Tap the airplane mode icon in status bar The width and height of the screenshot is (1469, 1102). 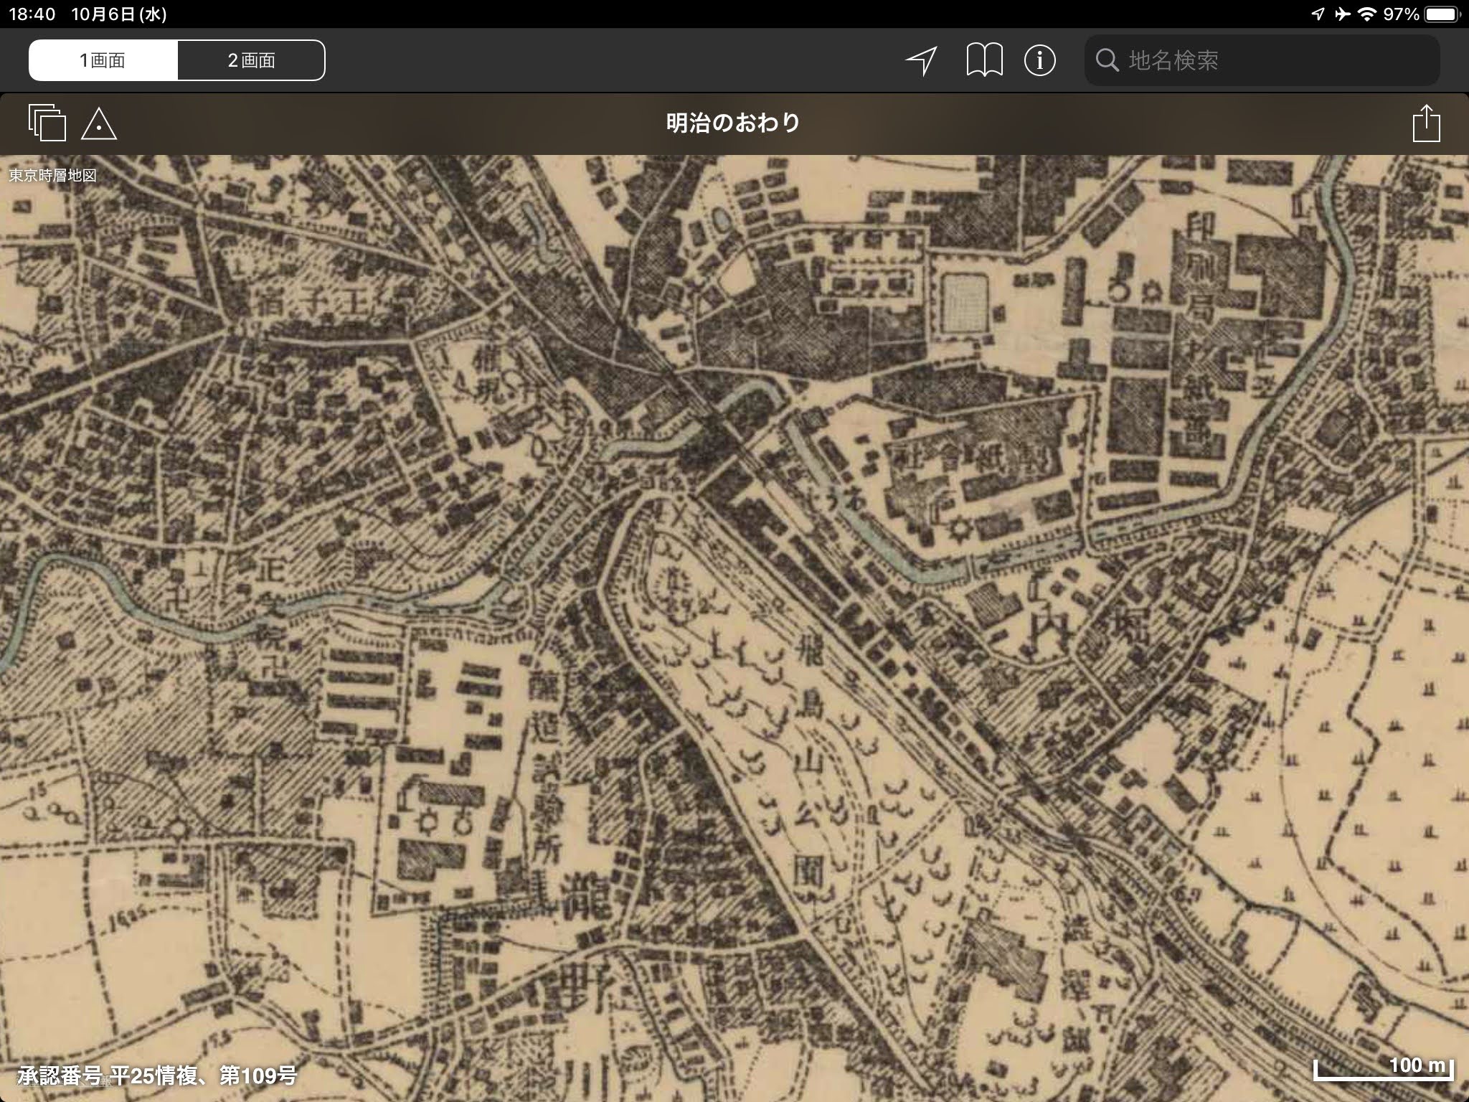click(1342, 14)
